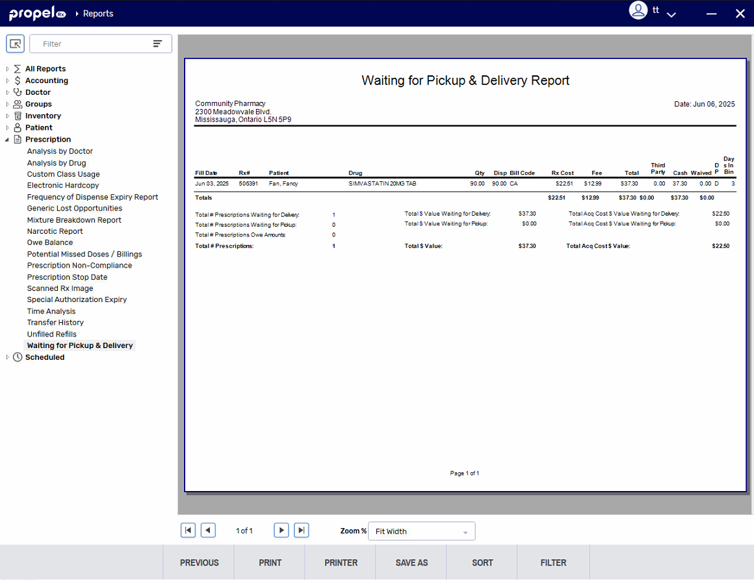Open Potential Missed Doses / Billings report
The image size is (754, 580).
coord(84,254)
